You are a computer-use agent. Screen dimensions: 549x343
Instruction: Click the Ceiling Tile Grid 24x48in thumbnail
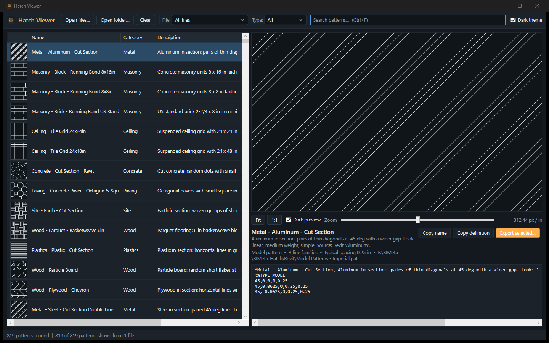point(19,151)
